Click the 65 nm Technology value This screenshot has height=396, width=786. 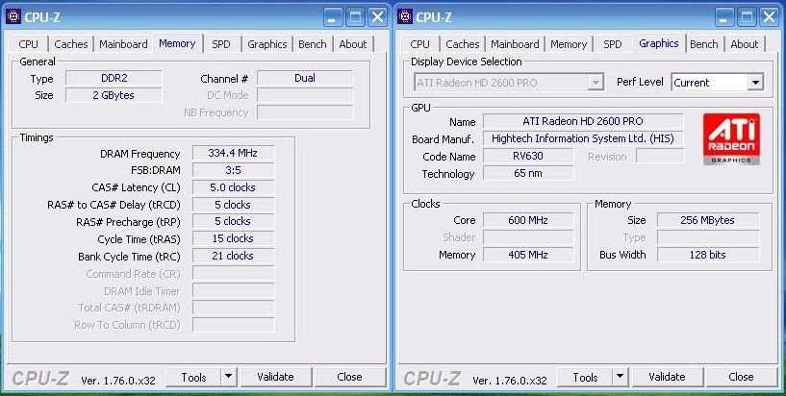pos(528,173)
